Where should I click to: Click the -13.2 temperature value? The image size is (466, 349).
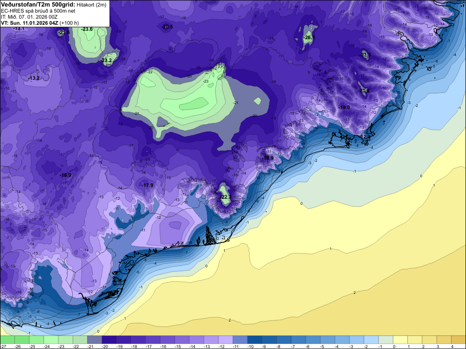(34, 78)
